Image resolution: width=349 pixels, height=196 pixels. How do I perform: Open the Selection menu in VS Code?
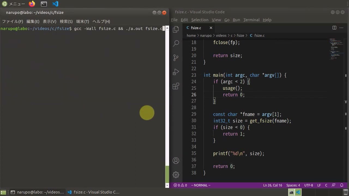point(200,20)
